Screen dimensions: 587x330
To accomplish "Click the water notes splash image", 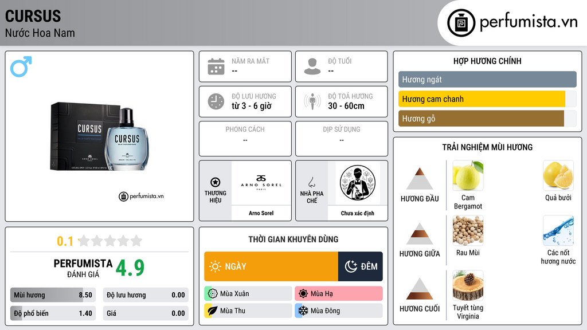I will (558, 230).
